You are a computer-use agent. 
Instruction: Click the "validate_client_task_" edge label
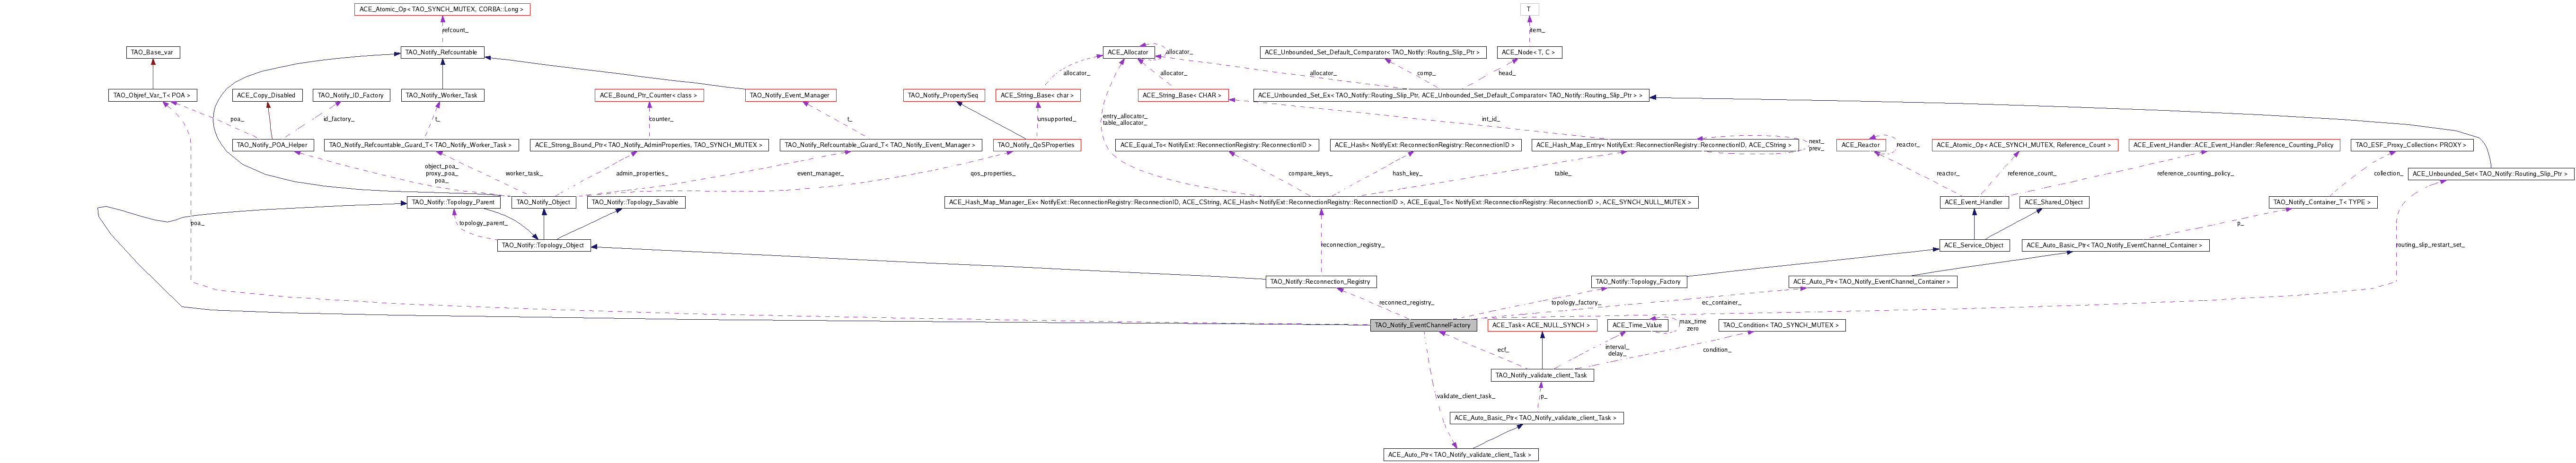(1465, 396)
